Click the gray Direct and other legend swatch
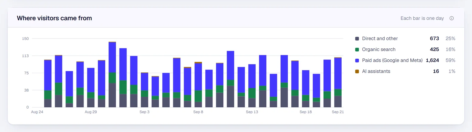Screen dimensions: 472x132 [x=357, y=39]
